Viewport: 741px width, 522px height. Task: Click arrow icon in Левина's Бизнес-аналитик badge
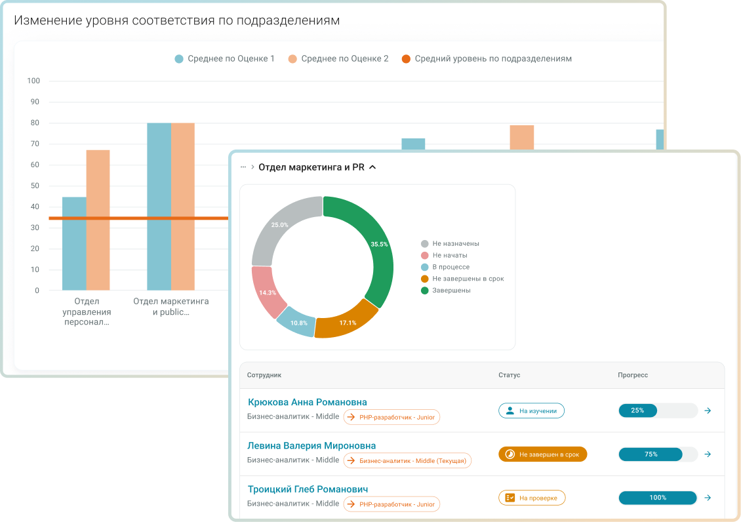(351, 460)
